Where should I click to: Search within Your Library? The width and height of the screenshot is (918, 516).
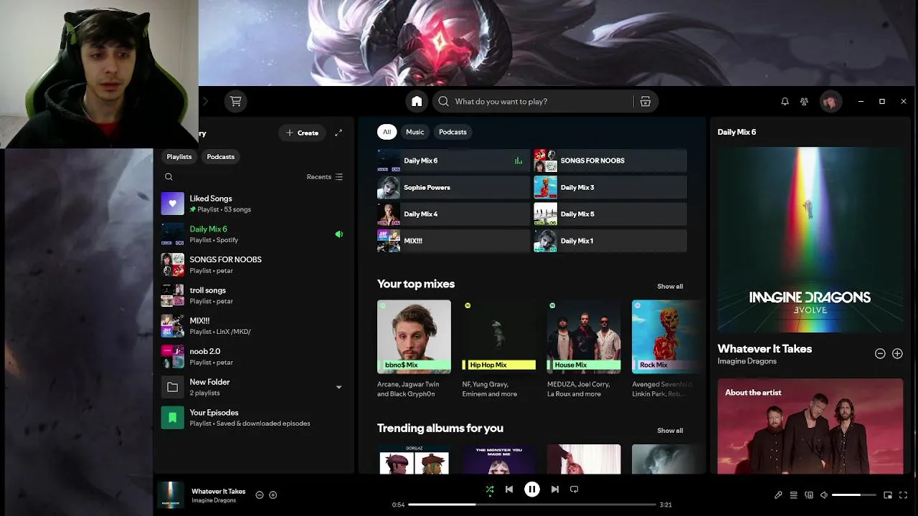click(x=169, y=176)
